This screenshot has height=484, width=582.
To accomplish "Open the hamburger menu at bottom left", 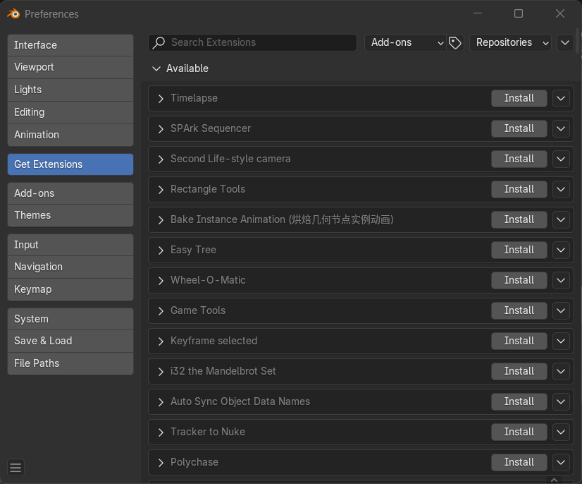I will click(16, 467).
